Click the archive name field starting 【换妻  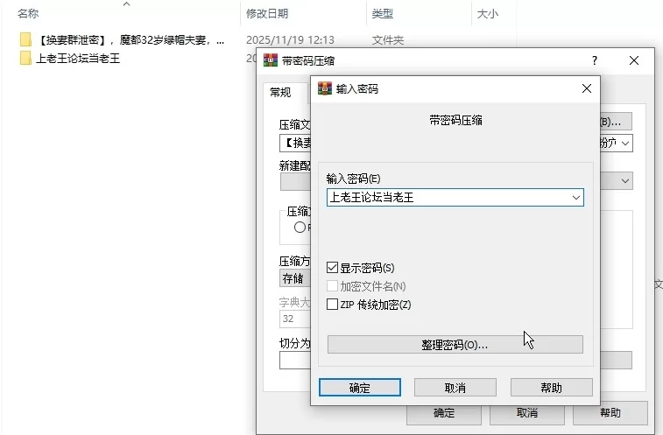(x=295, y=144)
